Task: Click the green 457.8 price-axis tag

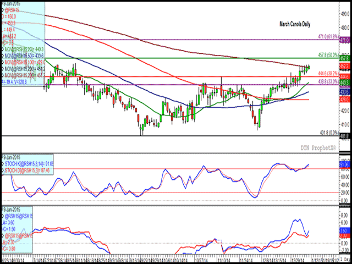Action: 345,58
